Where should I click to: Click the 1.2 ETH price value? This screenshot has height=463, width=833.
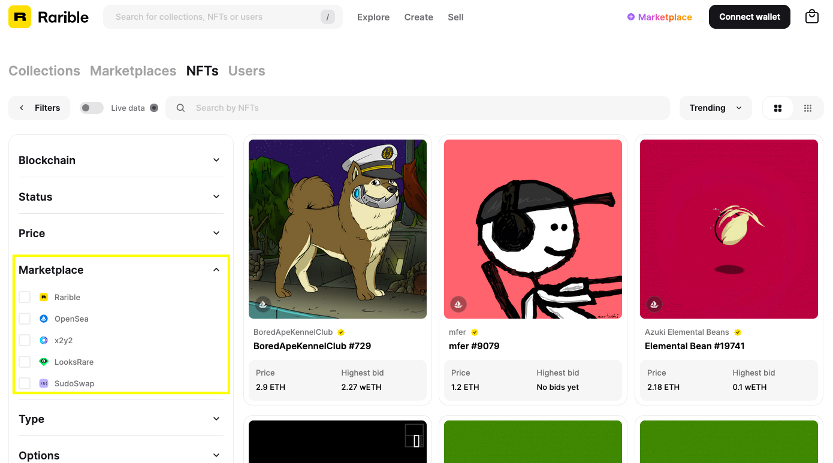click(465, 387)
